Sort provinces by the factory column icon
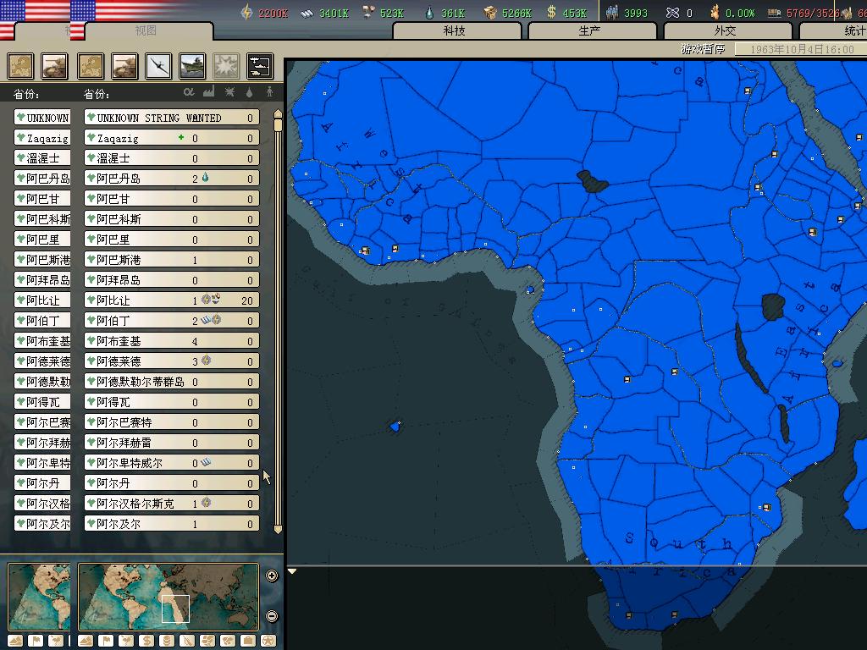 point(208,92)
